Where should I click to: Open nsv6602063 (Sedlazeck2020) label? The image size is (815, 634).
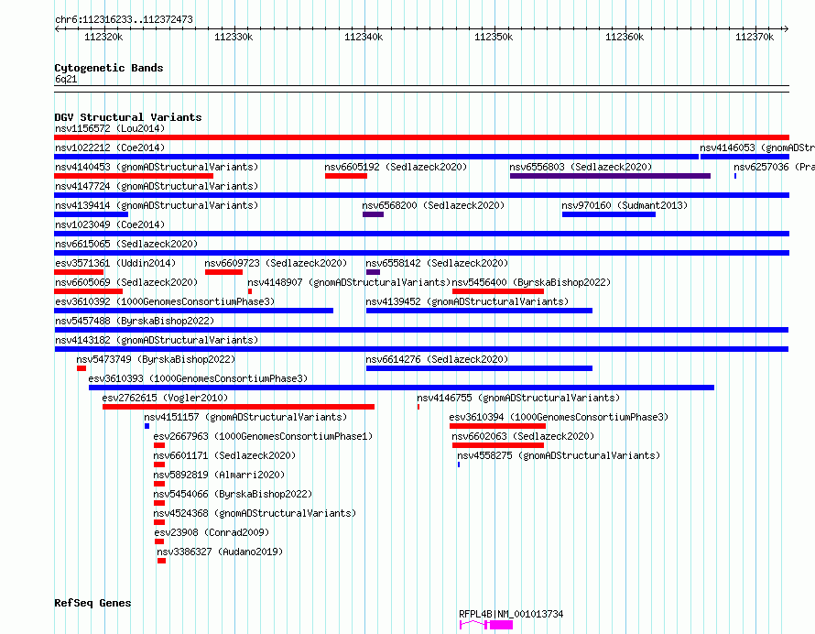tap(523, 436)
